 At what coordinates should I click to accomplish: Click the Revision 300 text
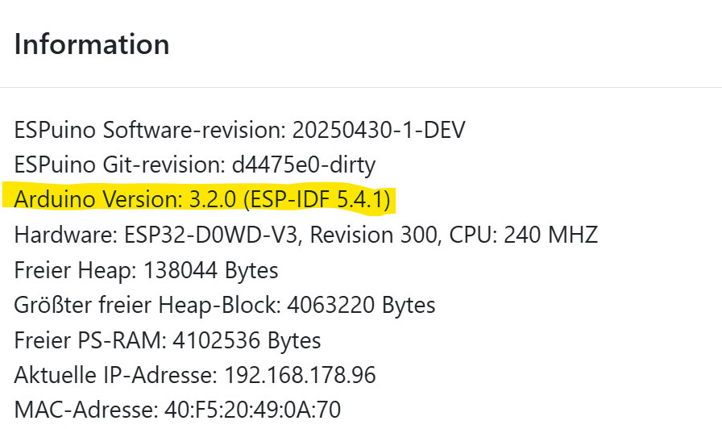(373, 235)
